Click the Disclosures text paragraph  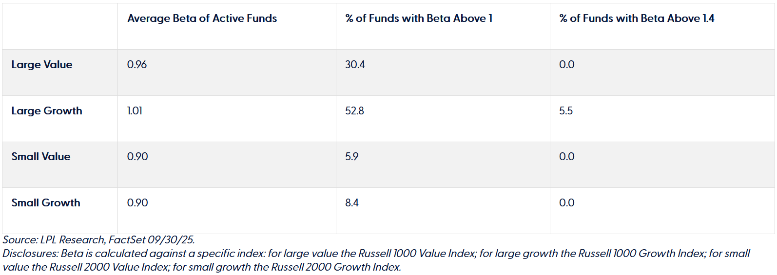tap(375, 260)
